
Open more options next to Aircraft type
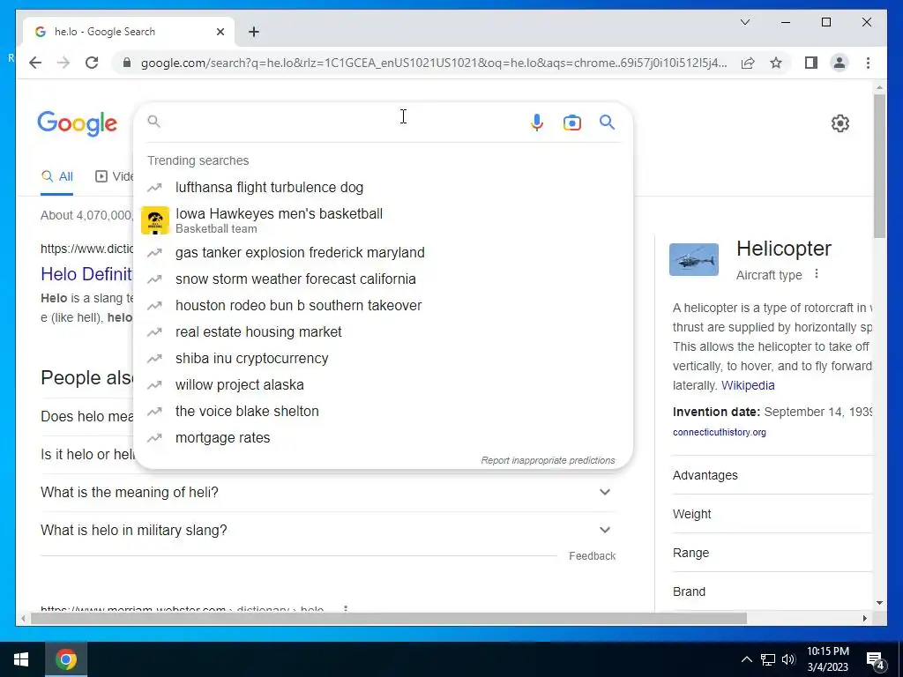pyautogui.click(x=816, y=274)
